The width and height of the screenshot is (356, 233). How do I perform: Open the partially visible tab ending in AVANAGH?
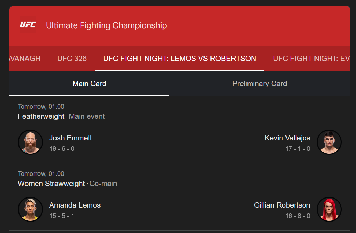25,59
